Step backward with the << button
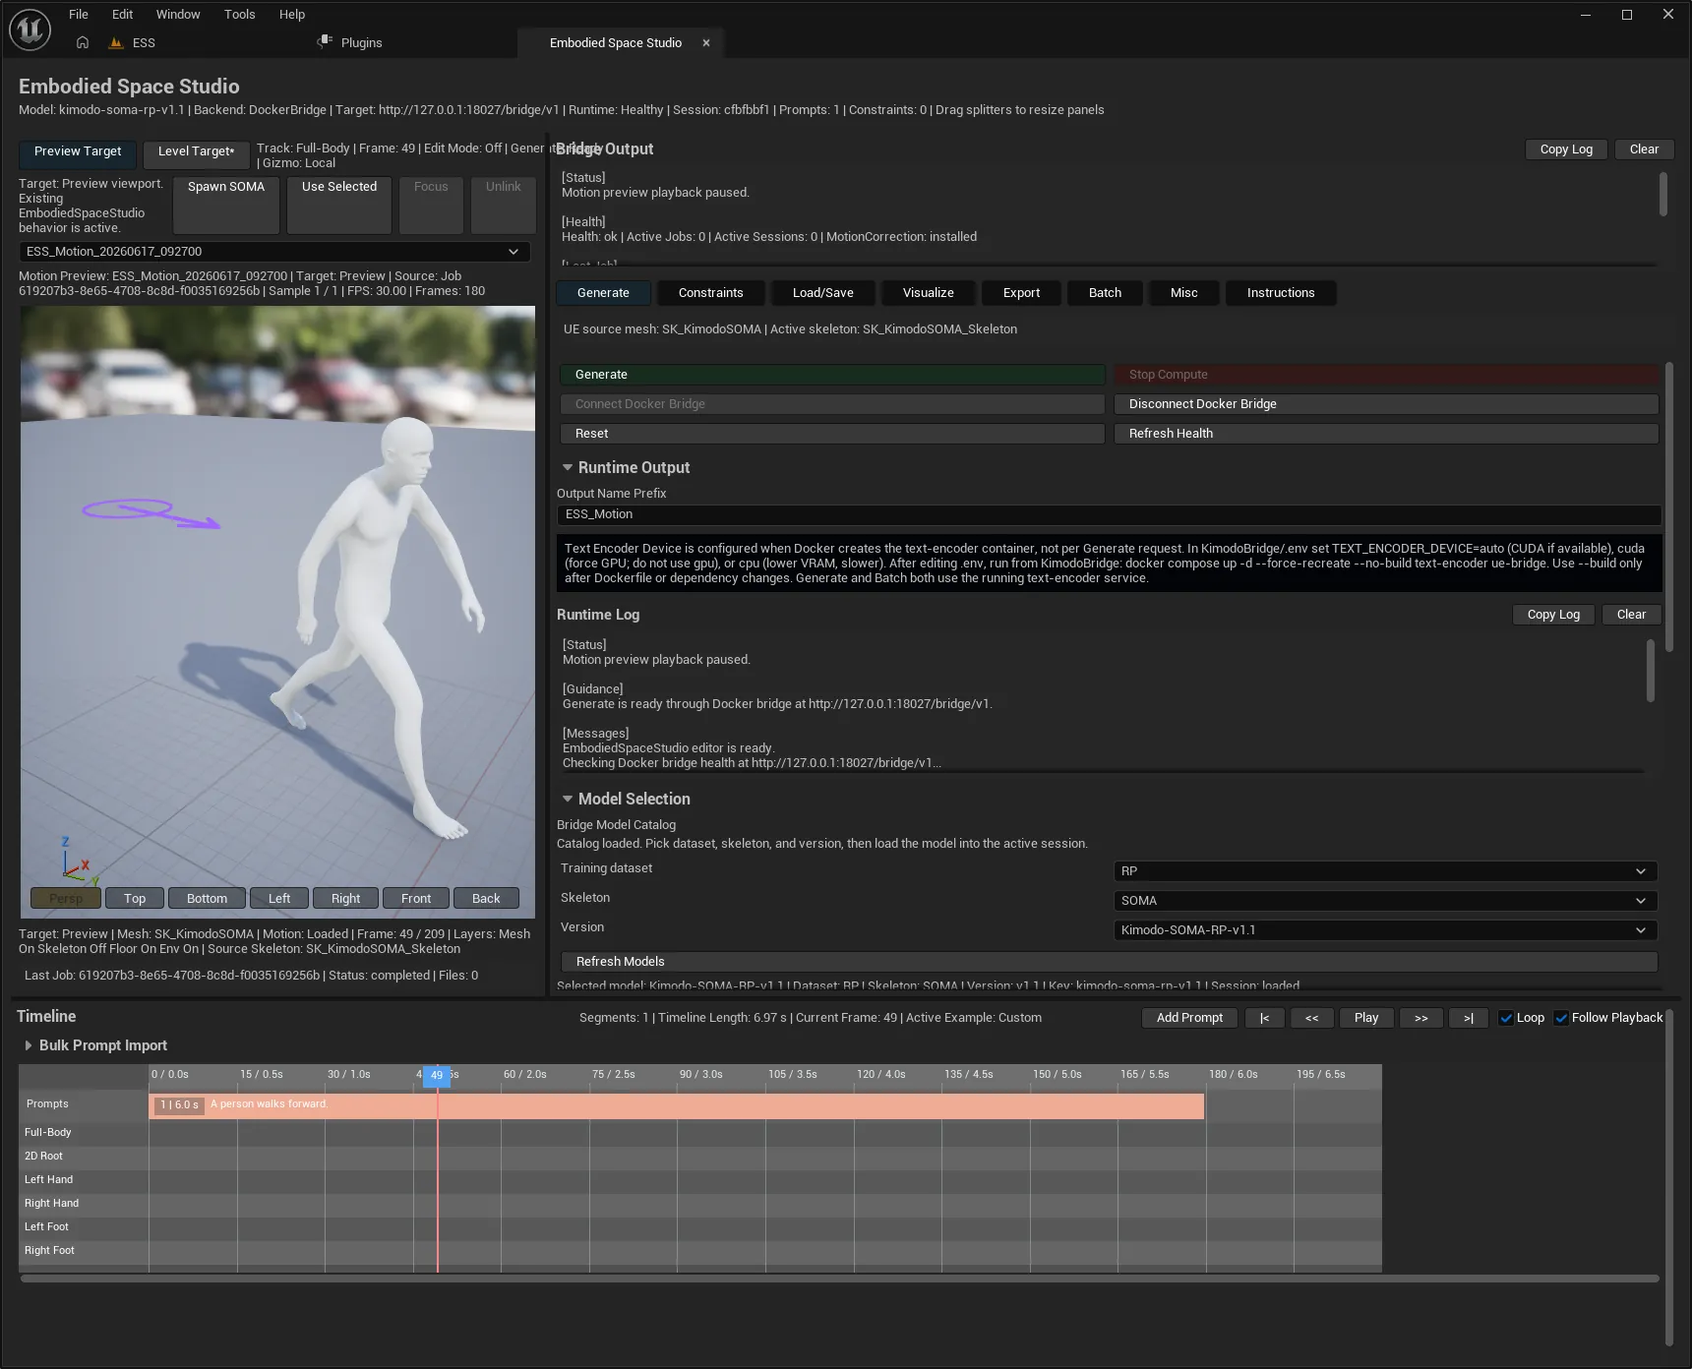The width and height of the screenshot is (1692, 1369). (1312, 1018)
